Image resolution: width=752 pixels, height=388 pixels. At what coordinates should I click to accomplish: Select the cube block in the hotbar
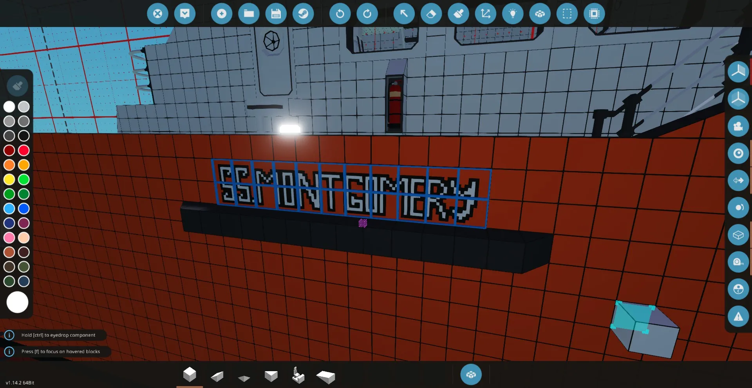190,375
